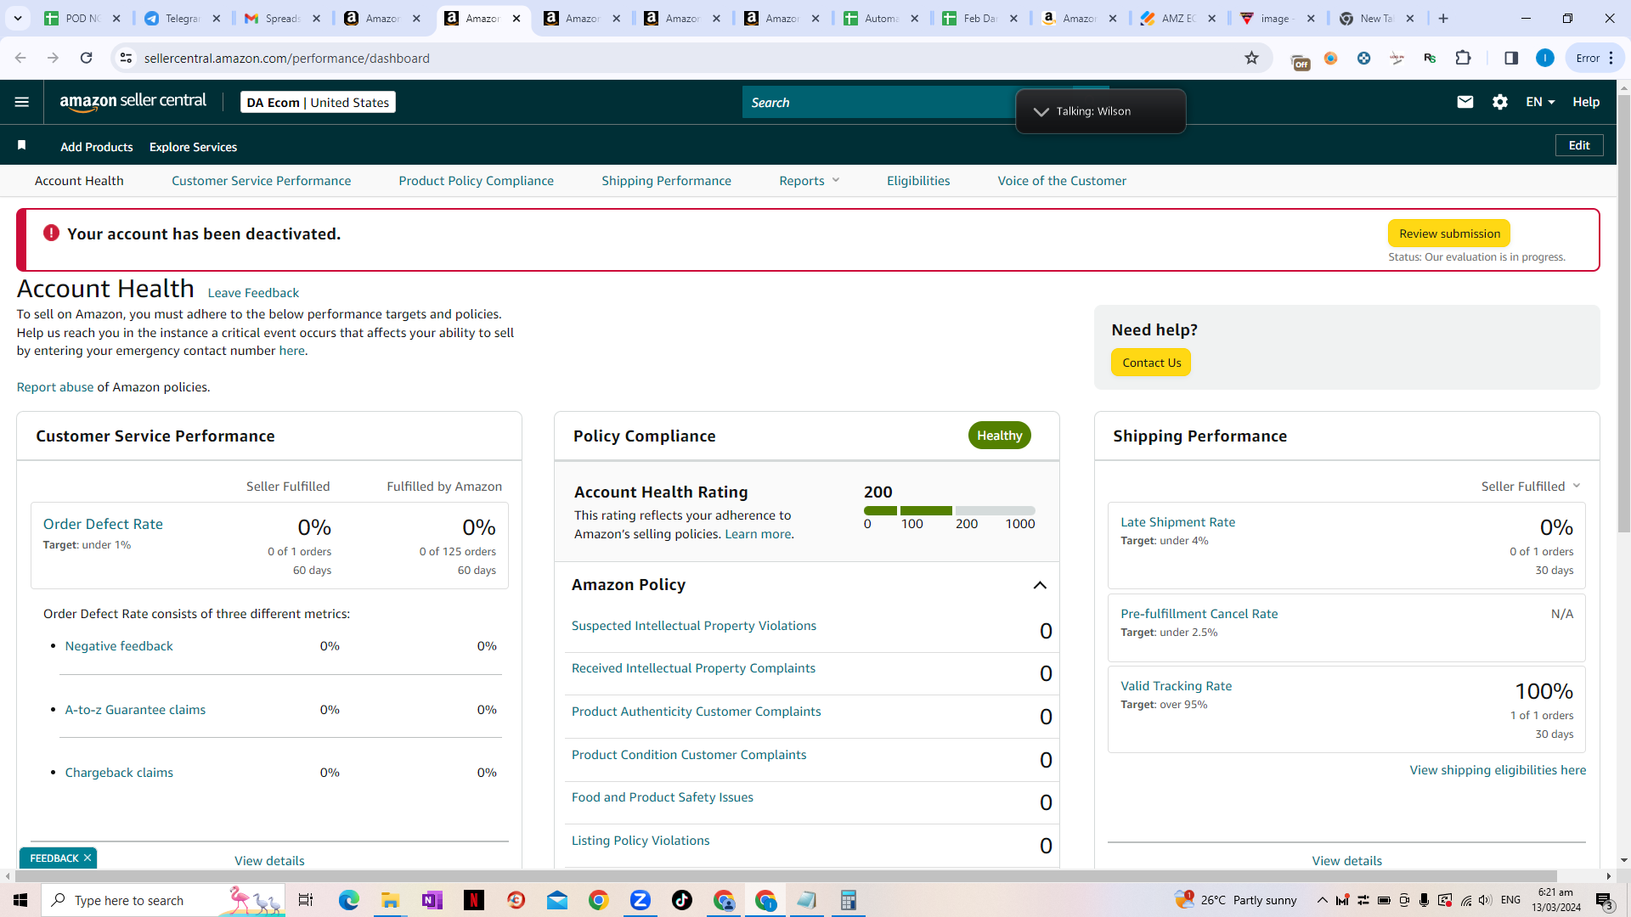Switch to the Shipping Performance tab
This screenshot has width=1631, height=917.
666,181
